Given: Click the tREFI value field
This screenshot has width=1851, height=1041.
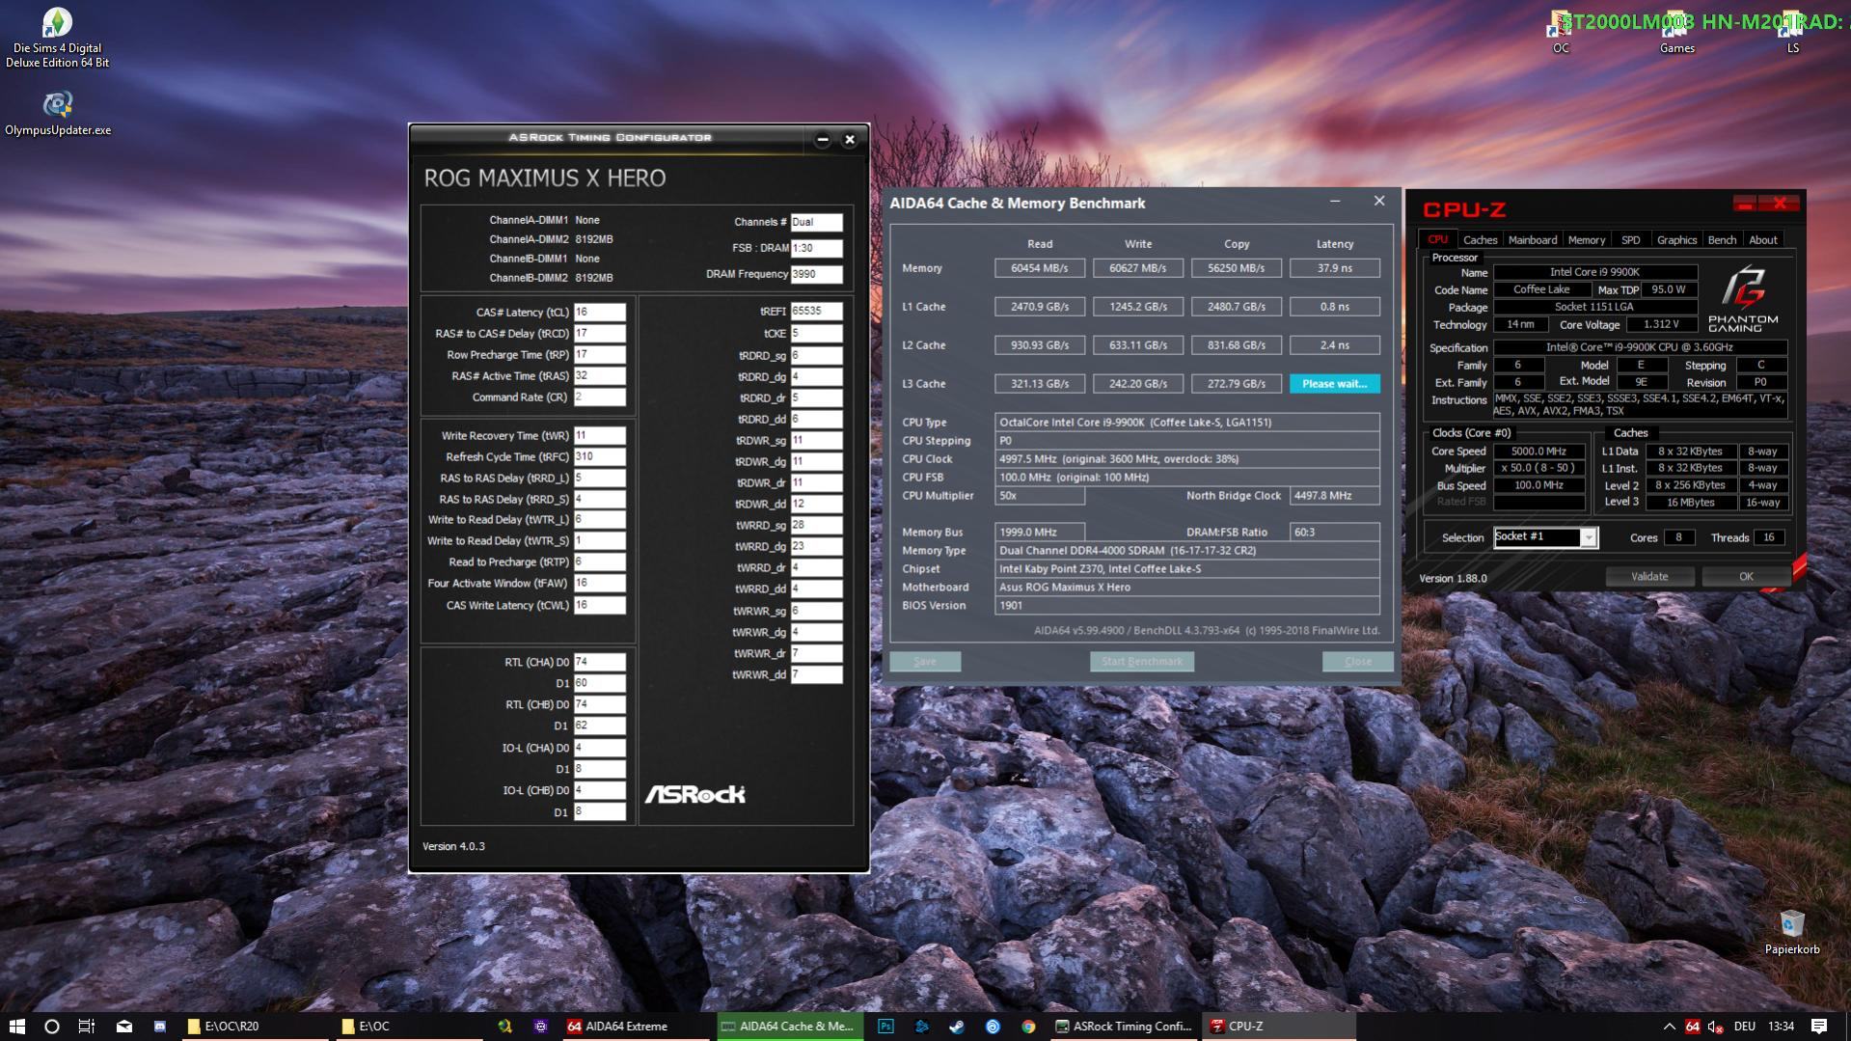Looking at the screenshot, I should pos(816,312).
